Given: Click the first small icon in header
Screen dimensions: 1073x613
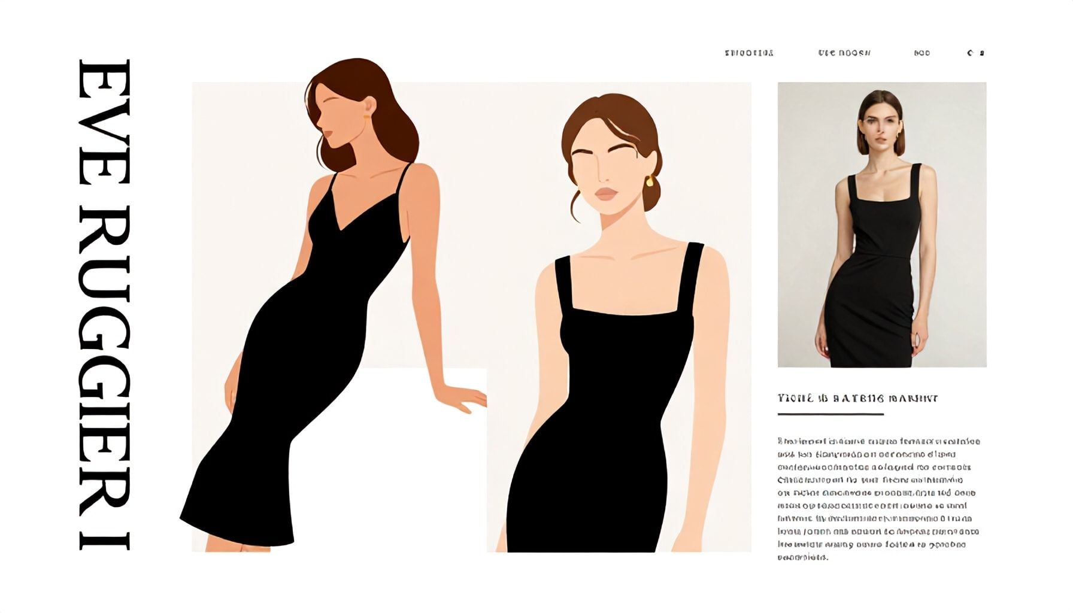Looking at the screenshot, I should [970, 53].
